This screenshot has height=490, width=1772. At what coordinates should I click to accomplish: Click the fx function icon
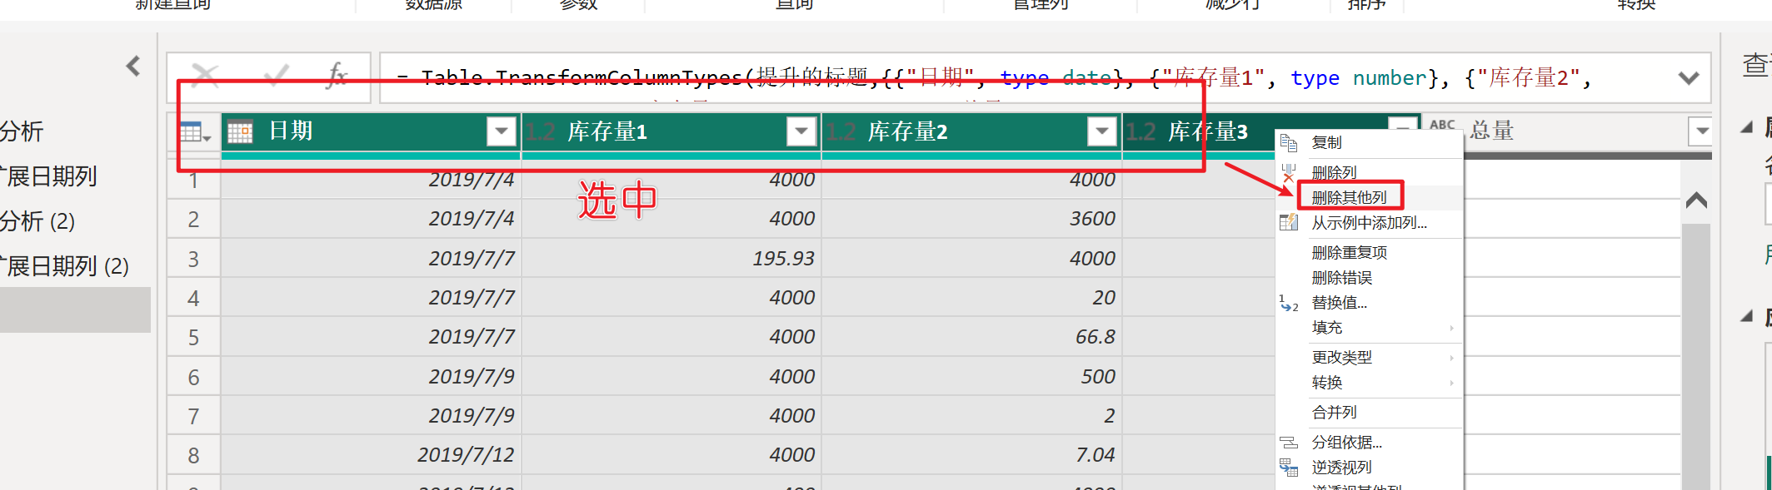337,76
